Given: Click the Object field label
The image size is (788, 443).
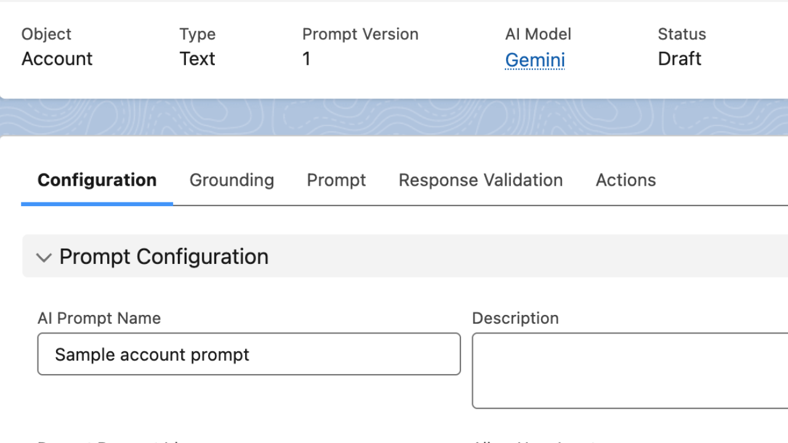Looking at the screenshot, I should (46, 34).
